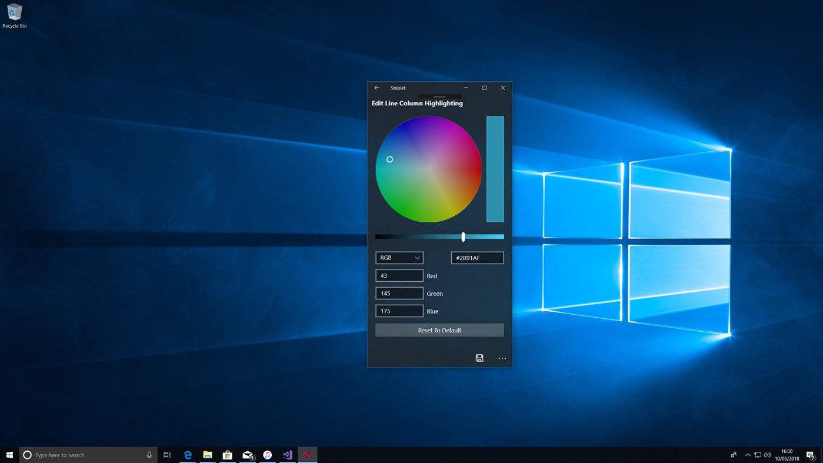Pick a color on the color wheel

(429, 169)
